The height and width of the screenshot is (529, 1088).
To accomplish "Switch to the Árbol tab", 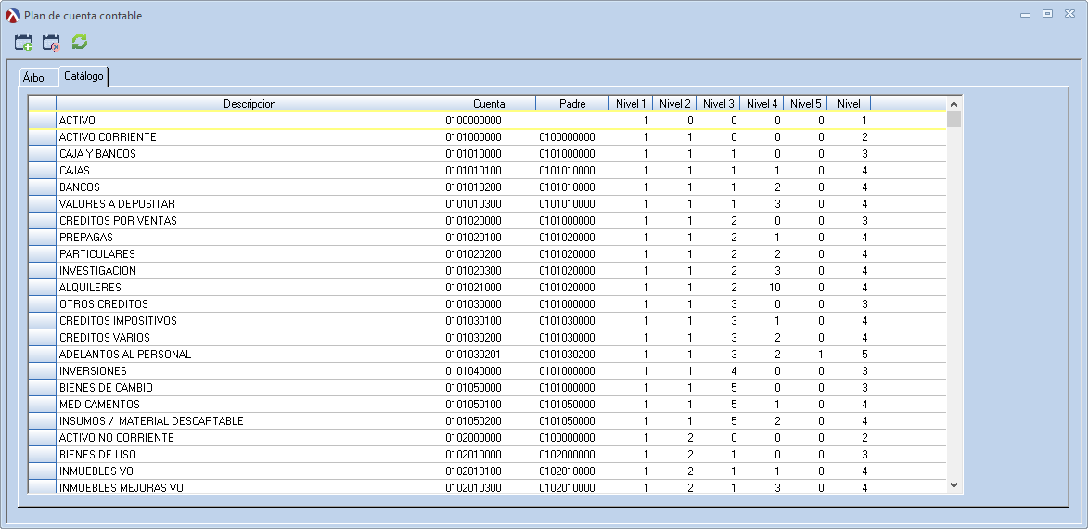I will tap(34, 78).
